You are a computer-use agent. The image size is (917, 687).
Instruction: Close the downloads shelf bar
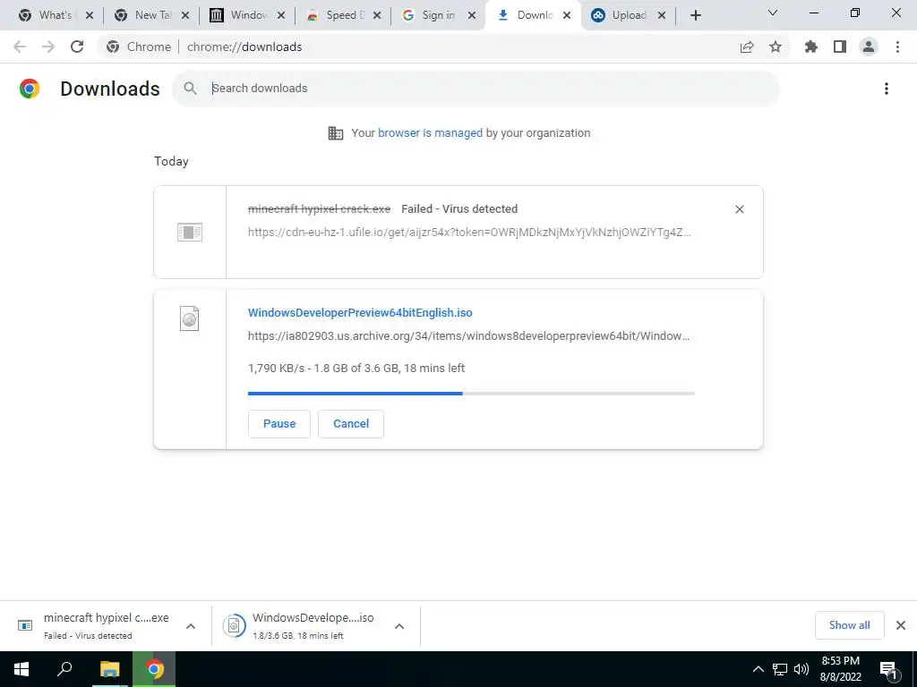pyautogui.click(x=901, y=625)
